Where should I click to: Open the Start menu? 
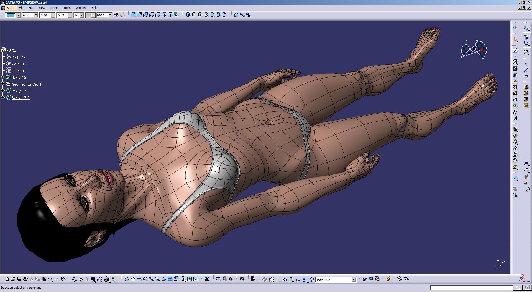point(10,8)
